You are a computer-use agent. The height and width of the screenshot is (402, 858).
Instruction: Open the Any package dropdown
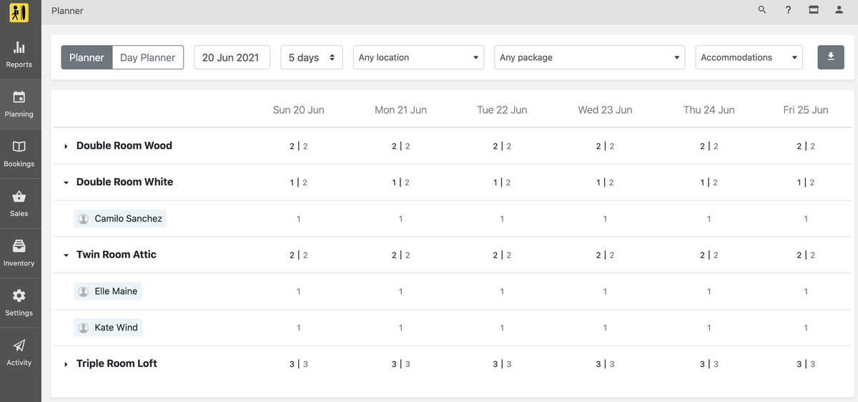click(590, 57)
